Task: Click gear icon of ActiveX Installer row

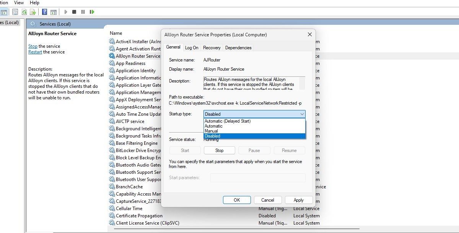Action: (x=112, y=41)
